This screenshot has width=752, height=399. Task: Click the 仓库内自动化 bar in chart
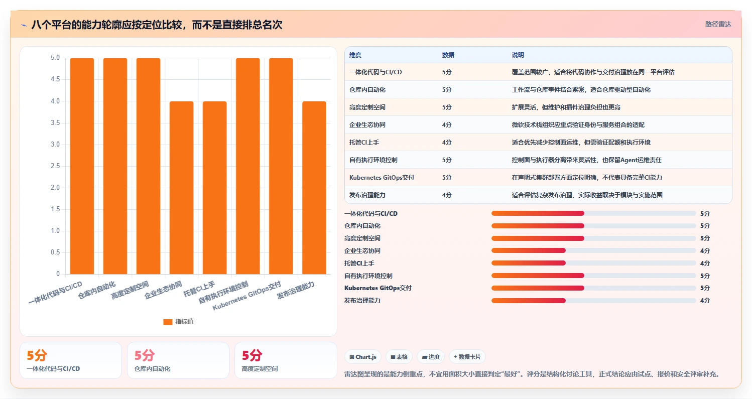click(115, 166)
